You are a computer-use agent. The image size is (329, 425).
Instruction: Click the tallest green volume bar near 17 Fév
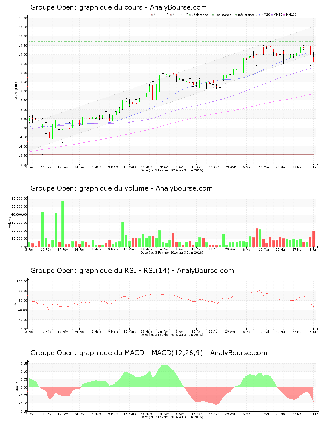point(63,224)
